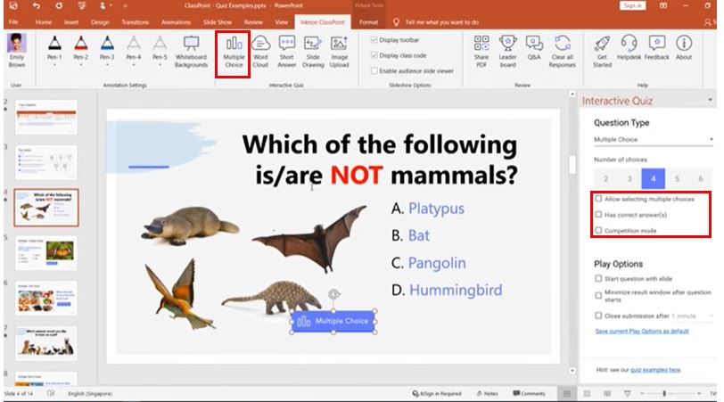Insert a Slide Drawing activity
Screen dimensions: 724x402
click(x=313, y=52)
